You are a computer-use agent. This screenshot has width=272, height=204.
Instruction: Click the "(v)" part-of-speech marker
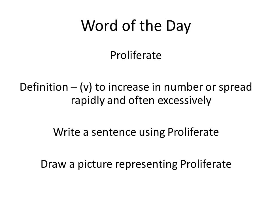click(86, 87)
